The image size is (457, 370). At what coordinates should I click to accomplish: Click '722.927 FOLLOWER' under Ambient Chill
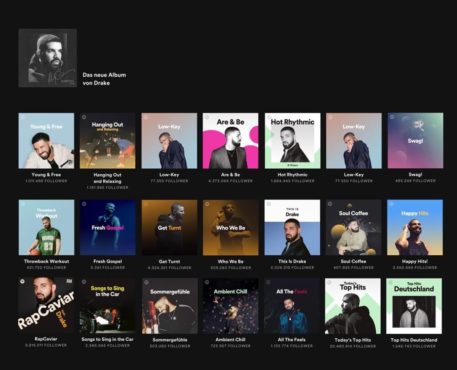230,346
